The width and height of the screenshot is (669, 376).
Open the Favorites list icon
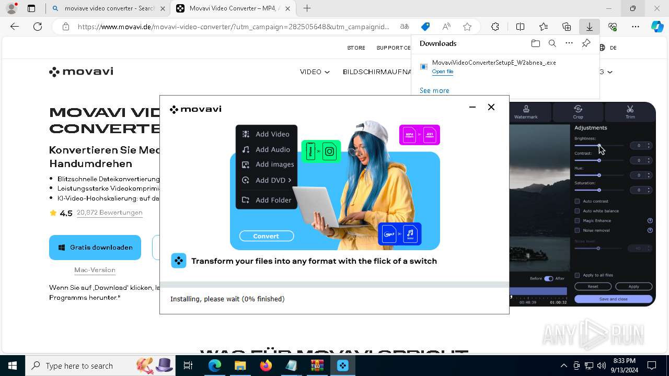(x=544, y=27)
